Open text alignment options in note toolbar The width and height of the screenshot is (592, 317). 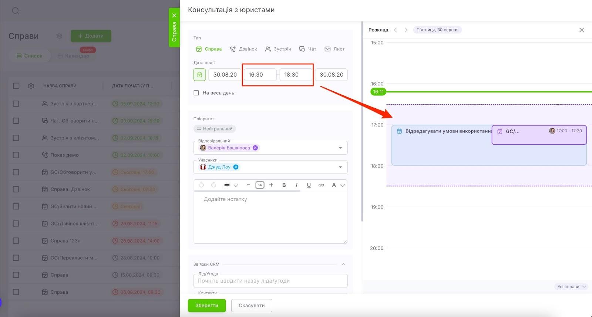pos(231,185)
